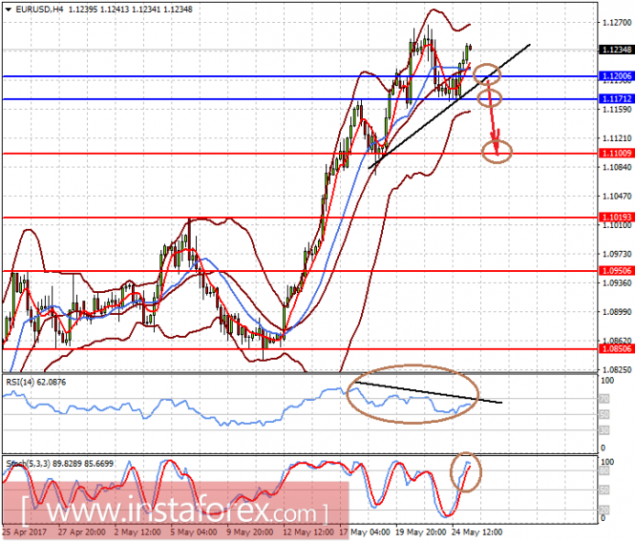
Task: Click the red 1.08506 level price tag
Action: pos(616,348)
